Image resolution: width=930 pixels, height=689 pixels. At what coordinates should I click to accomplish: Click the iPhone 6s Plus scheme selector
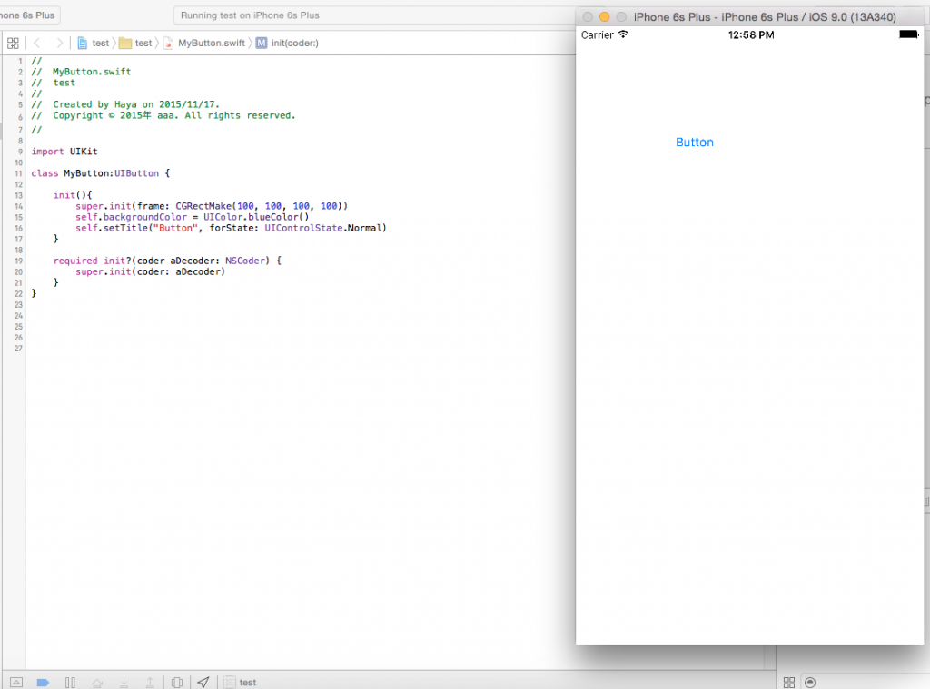coord(28,15)
